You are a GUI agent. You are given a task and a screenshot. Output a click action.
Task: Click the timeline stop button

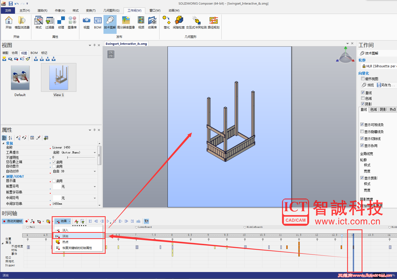(x=114, y=221)
